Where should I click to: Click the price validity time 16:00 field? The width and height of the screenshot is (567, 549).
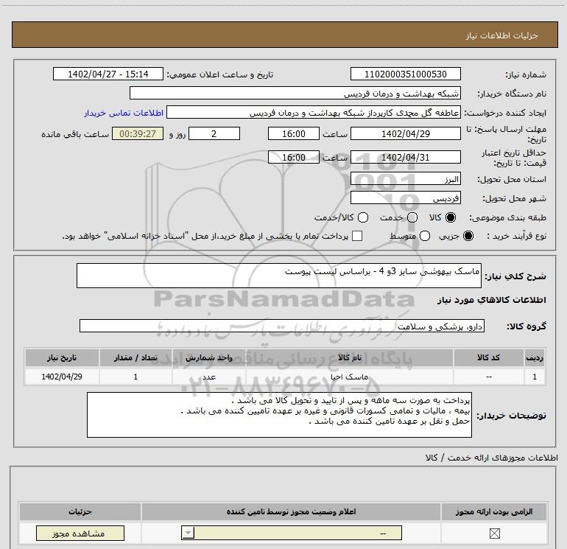coord(294,157)
